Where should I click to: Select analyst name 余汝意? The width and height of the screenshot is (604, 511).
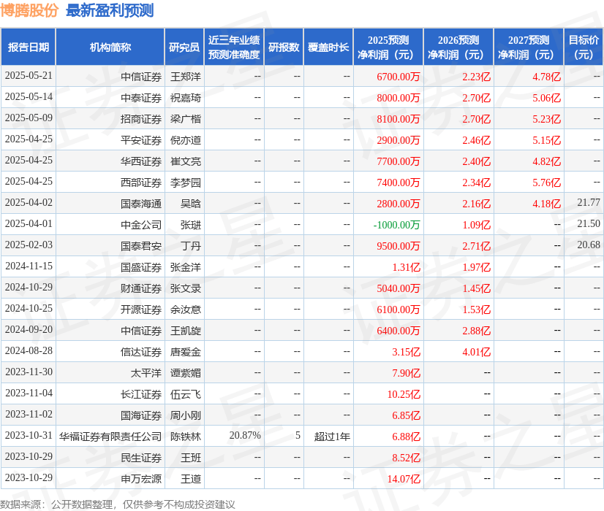[x=186, y=310]
